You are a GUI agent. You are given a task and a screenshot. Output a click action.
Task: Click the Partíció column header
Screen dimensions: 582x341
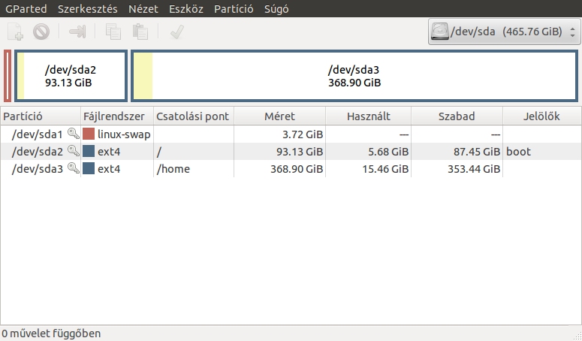point(41,116)
